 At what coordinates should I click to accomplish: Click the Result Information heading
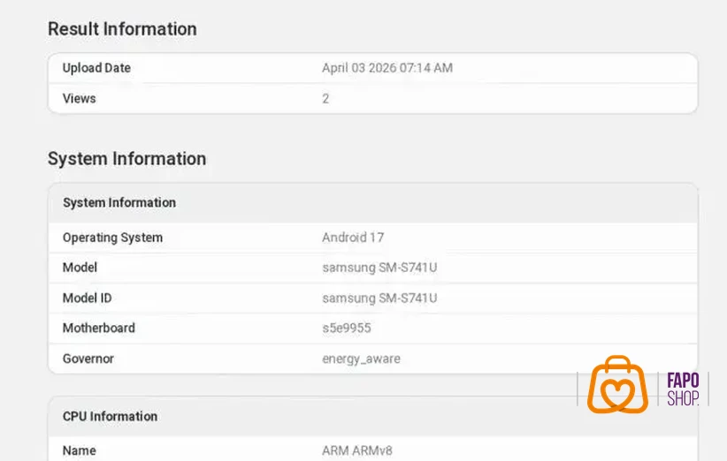point(122,29)
